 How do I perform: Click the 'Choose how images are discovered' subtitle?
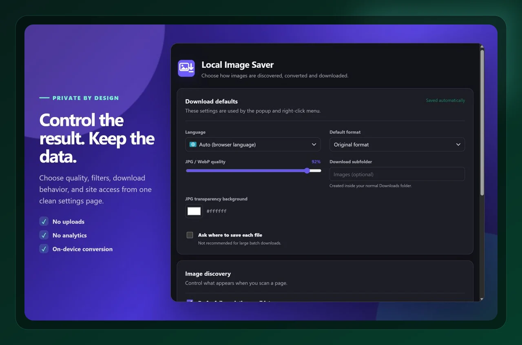[x=275, y=76]
